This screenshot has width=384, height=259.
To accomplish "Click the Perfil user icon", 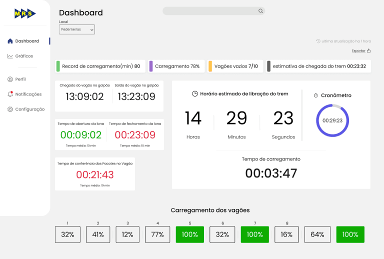I will tap(10, 79).
